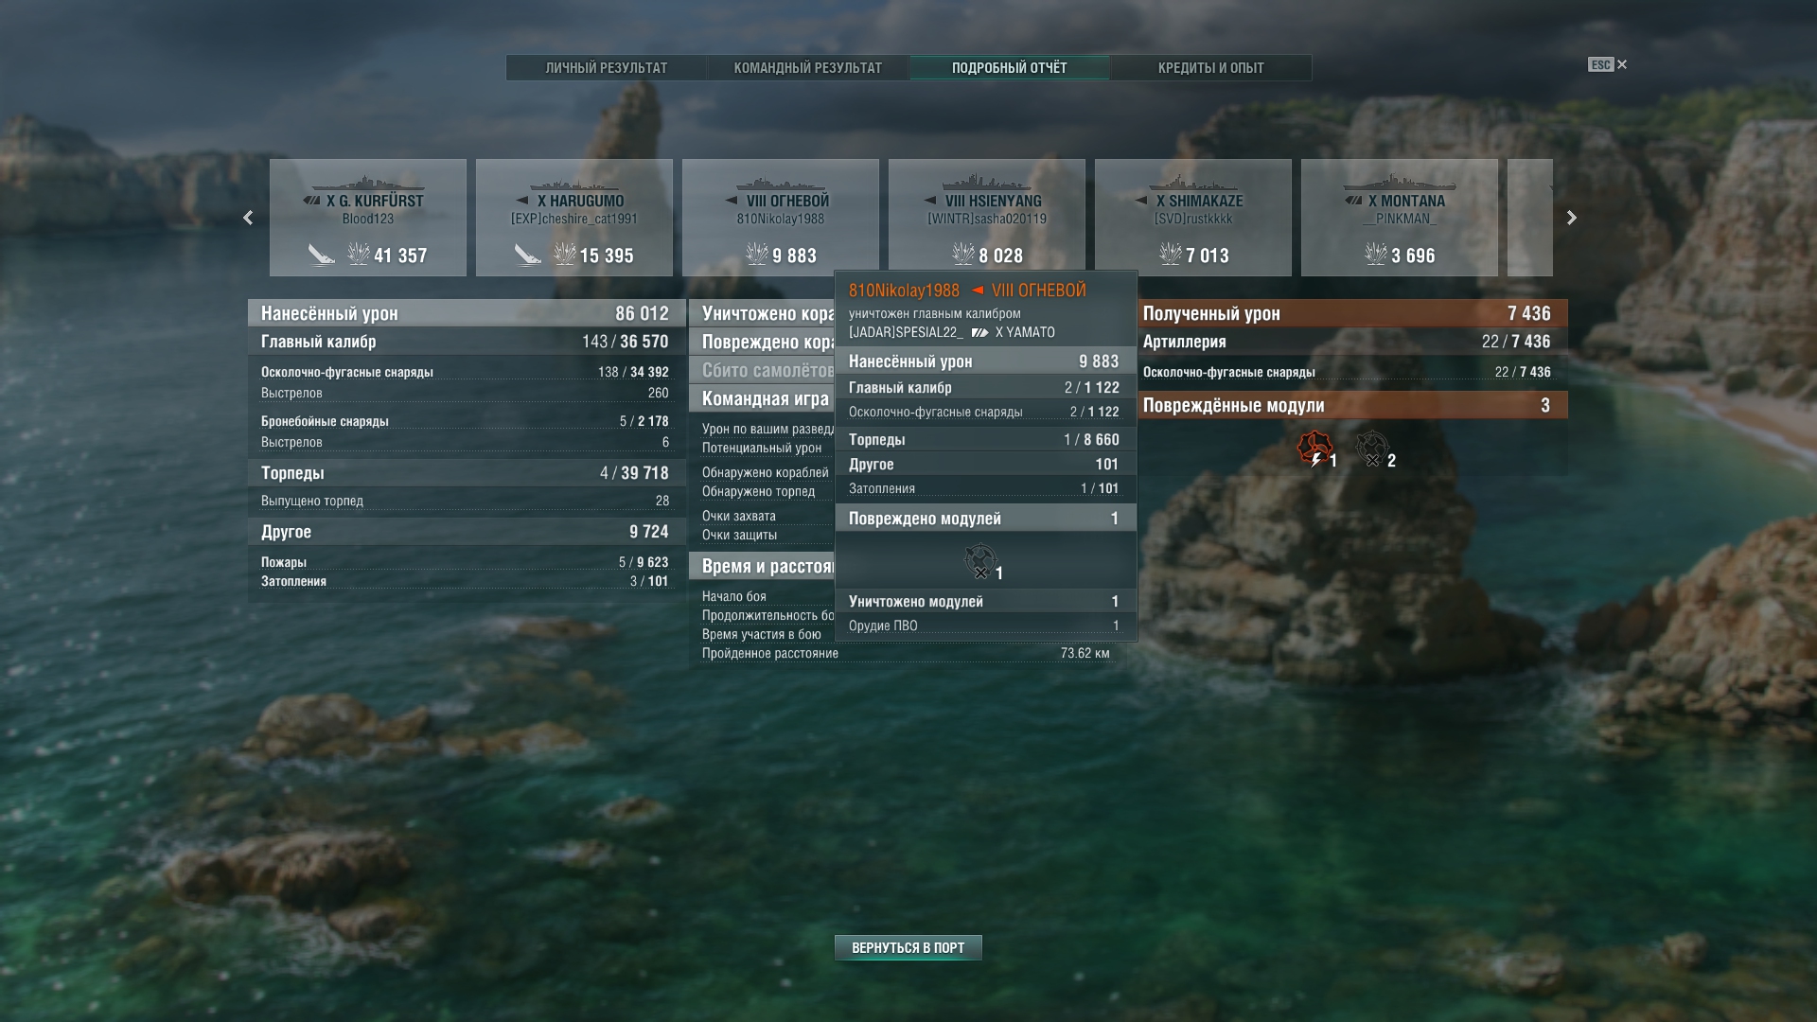Select the X Shimakaze ship card

1193,218
